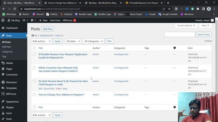The image size is (218, 122).
Task: Tick select-all checkbox in table footer
Action: click(x=34, y=107)
